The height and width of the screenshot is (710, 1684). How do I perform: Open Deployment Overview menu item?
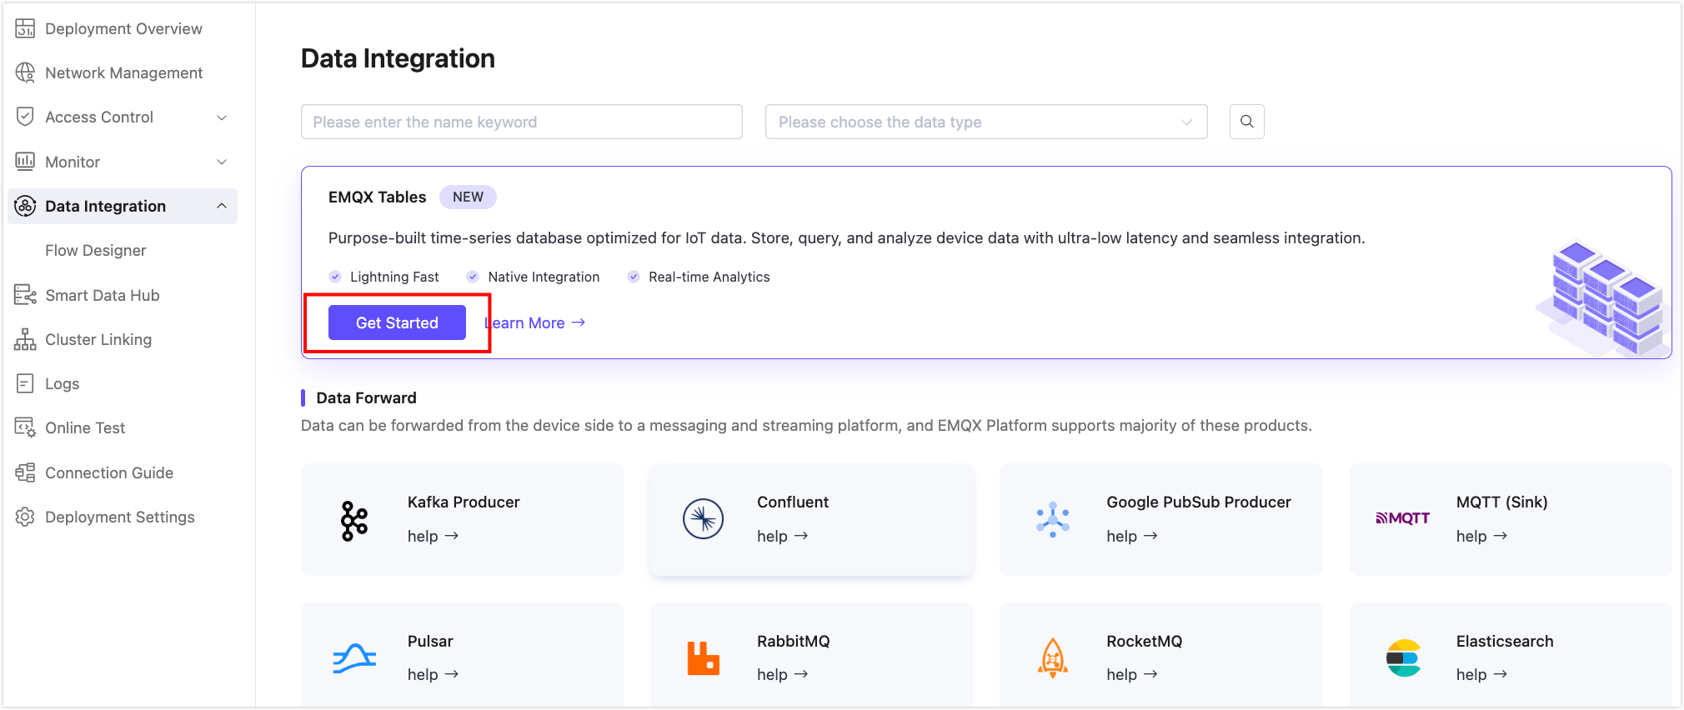pyautogui.click(x=123, y=28)
